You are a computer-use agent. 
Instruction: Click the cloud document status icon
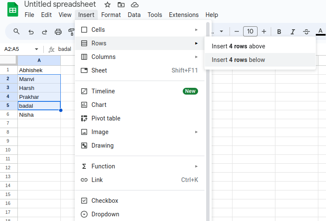135,5
